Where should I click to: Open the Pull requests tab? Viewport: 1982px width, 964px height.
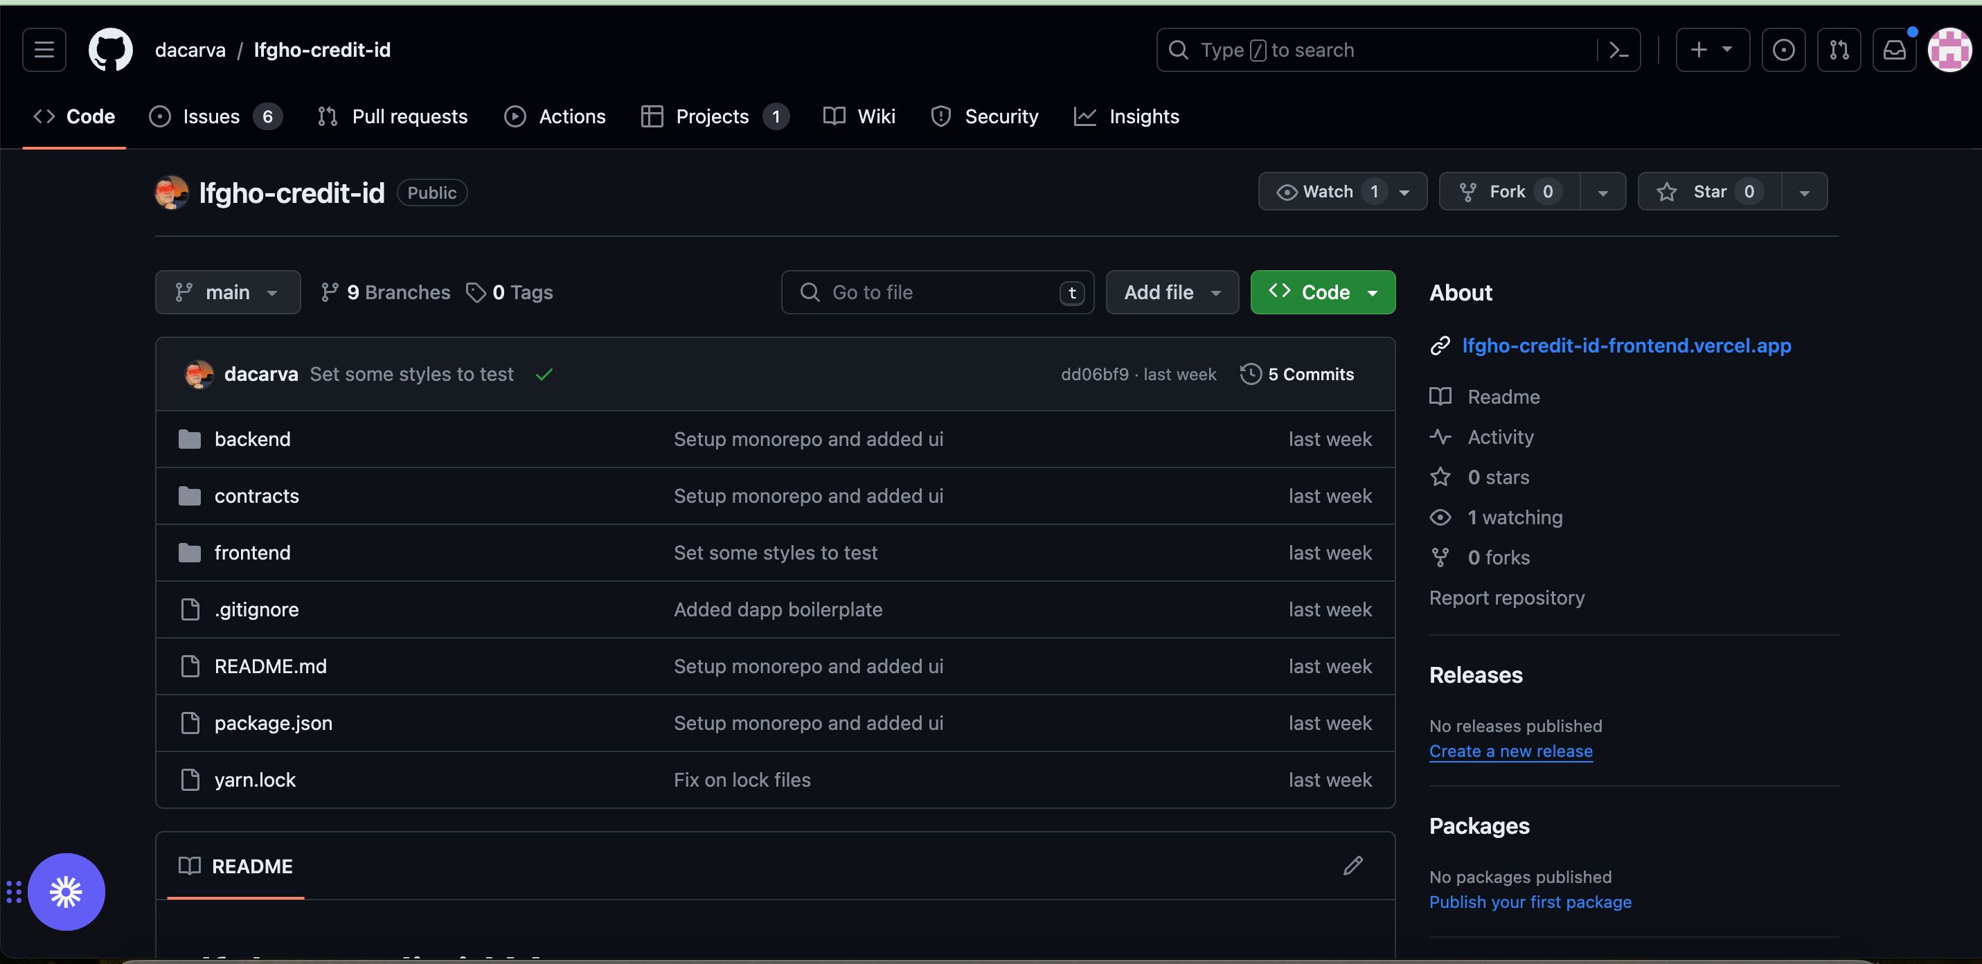pyautogui.click(x=393, y=116)
